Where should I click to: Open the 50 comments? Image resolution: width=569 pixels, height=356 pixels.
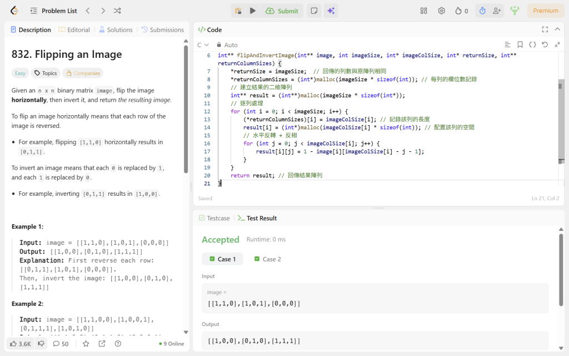(61, 344)
